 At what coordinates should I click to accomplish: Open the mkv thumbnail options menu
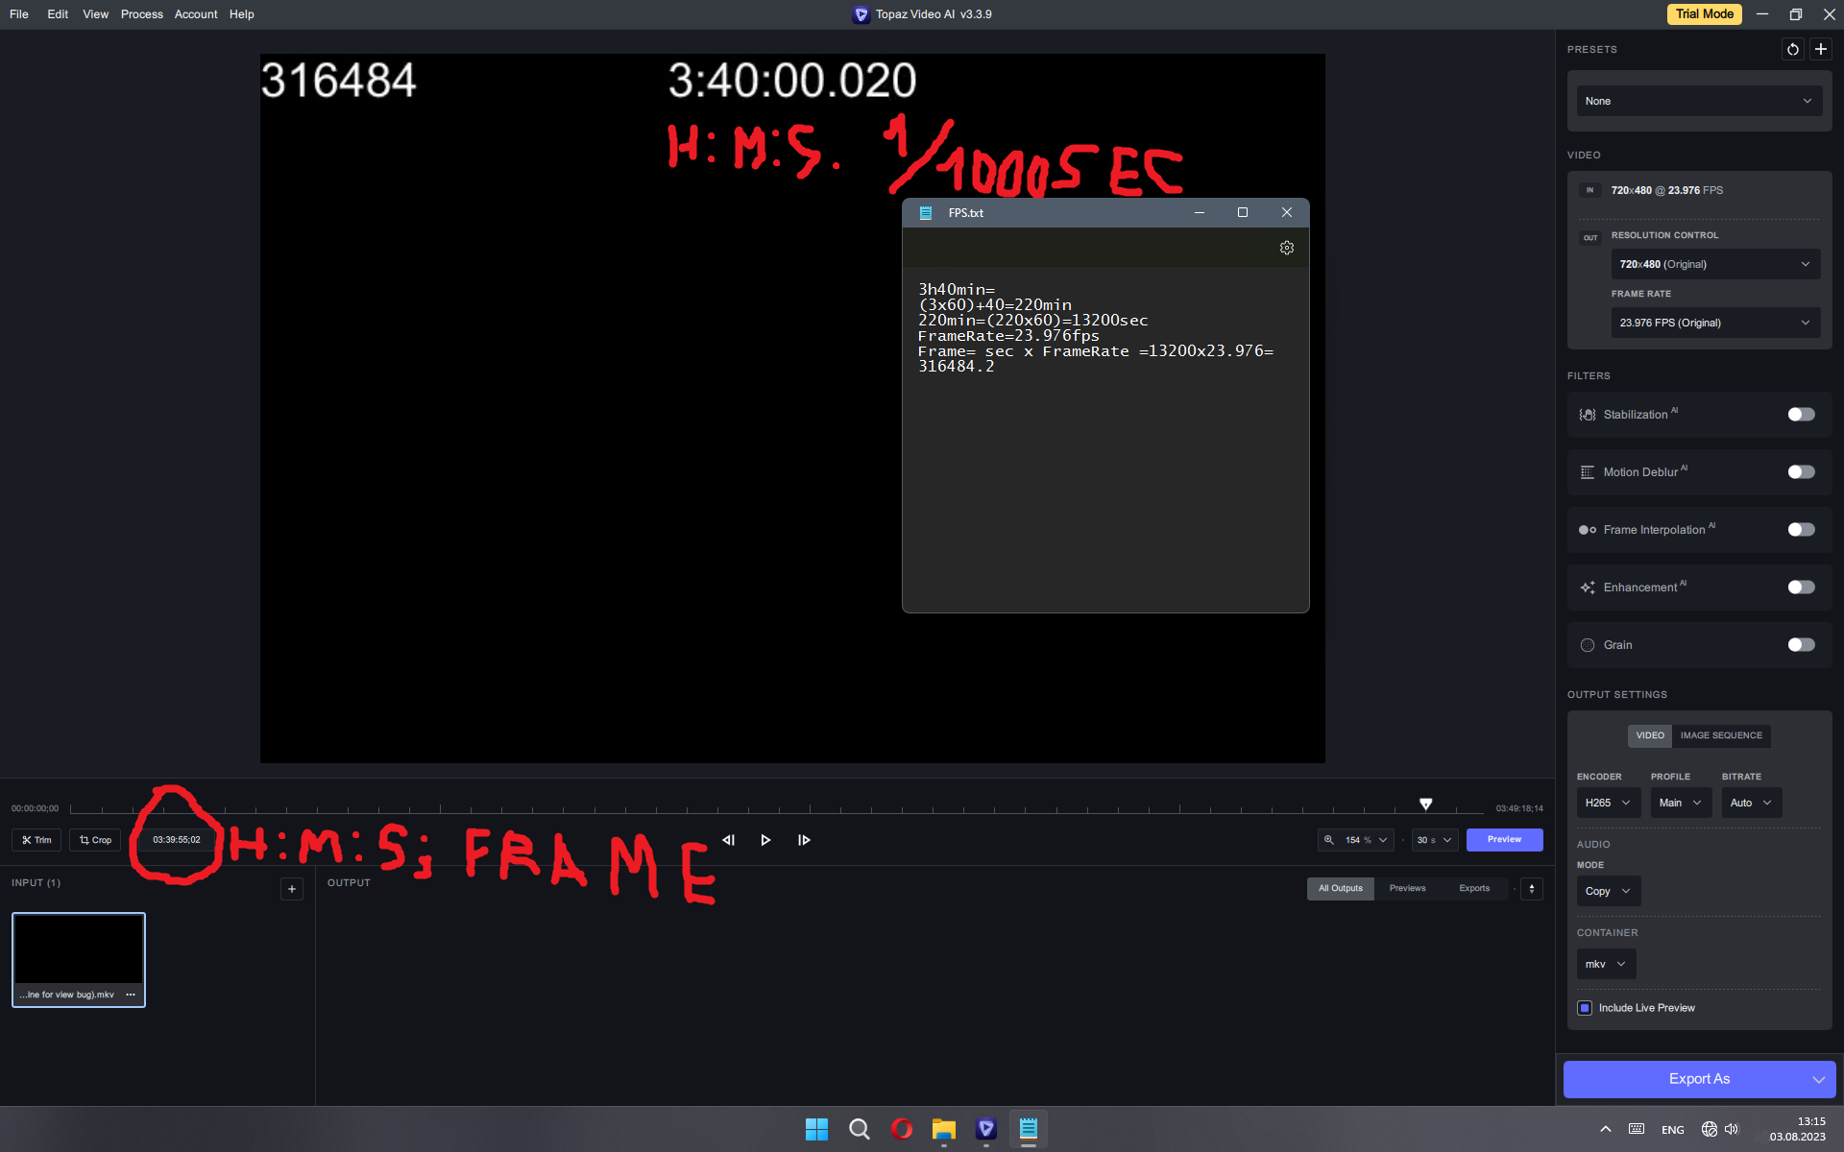pos(131,995)
